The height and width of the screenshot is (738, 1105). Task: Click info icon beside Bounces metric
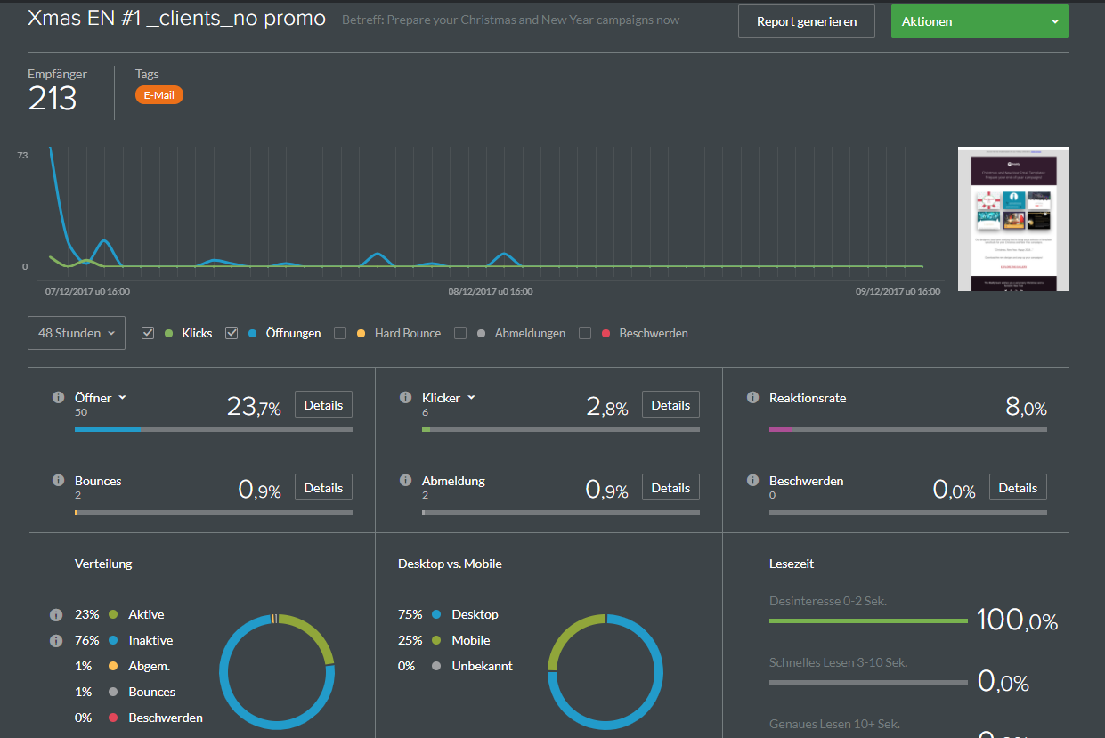[x=59, y=481]
